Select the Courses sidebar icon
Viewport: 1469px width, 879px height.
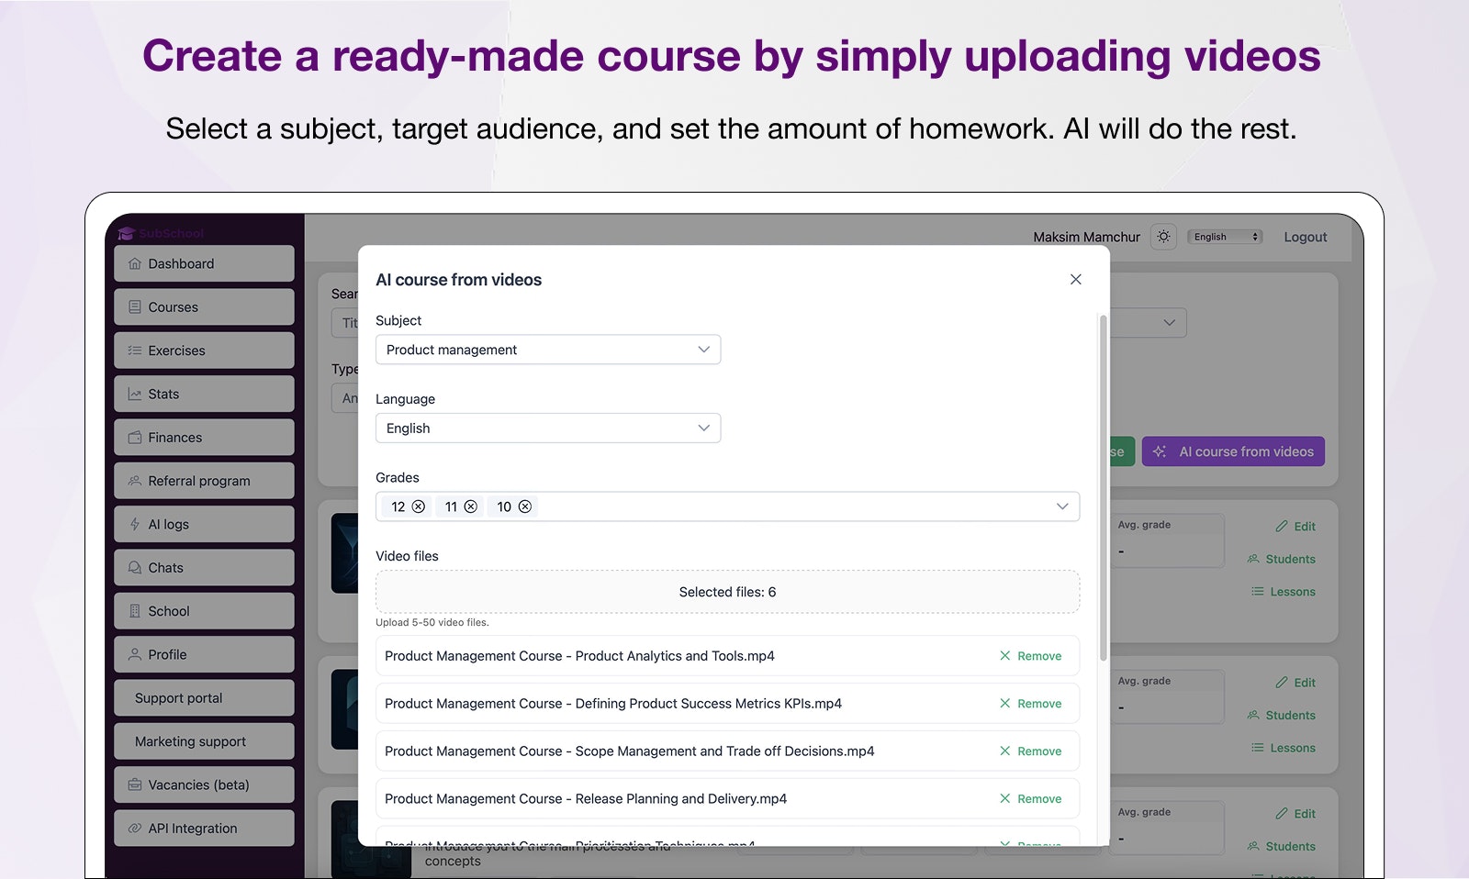134,306
